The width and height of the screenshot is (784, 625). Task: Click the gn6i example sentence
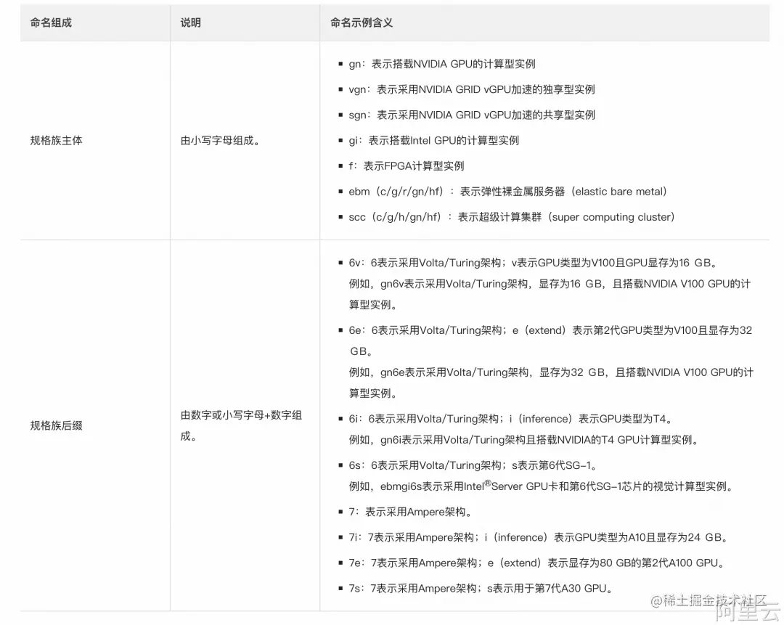523,439
